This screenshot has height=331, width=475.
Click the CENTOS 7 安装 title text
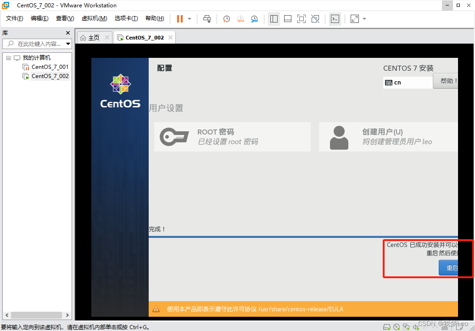click(x=408, y=68)
